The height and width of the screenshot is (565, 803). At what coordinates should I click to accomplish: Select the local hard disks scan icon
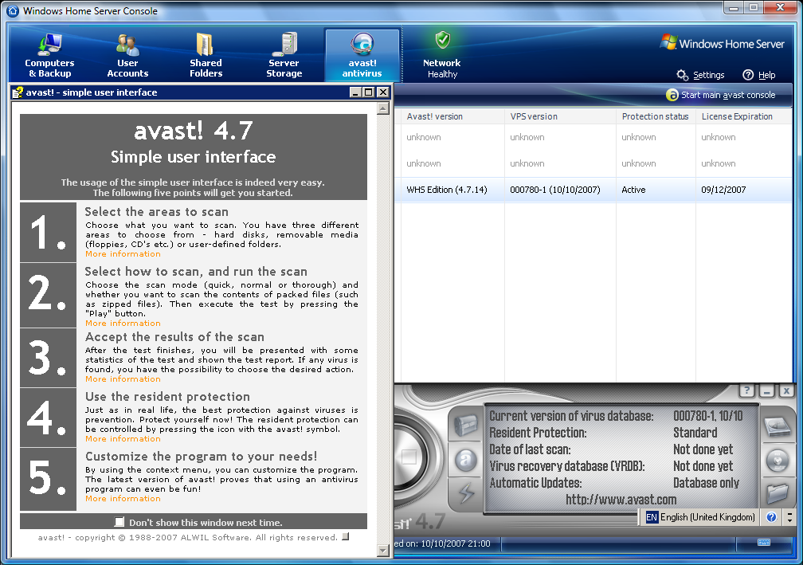(x=778, y=426)
